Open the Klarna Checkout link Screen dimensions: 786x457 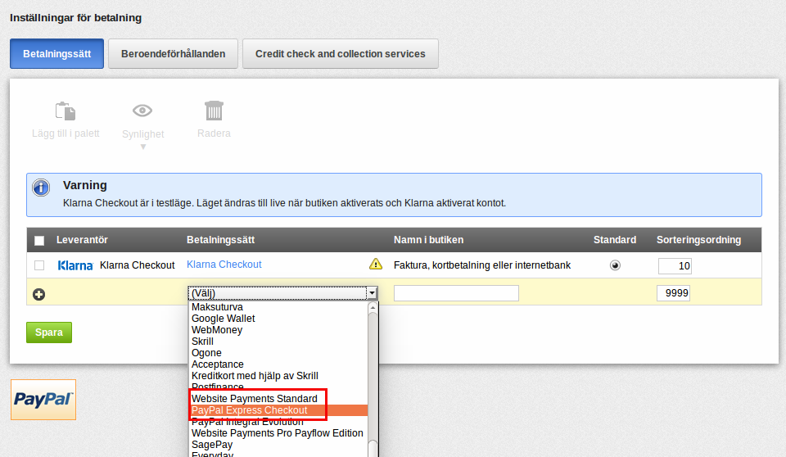224,265
